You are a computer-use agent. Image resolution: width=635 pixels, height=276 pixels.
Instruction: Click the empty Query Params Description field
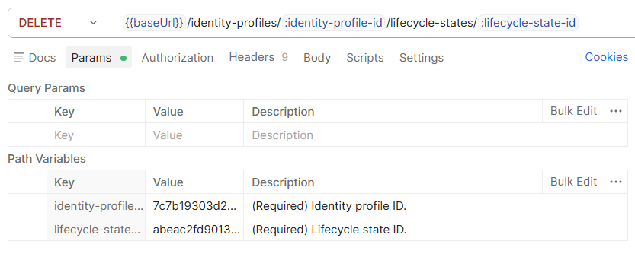click(x=435, y=135)
